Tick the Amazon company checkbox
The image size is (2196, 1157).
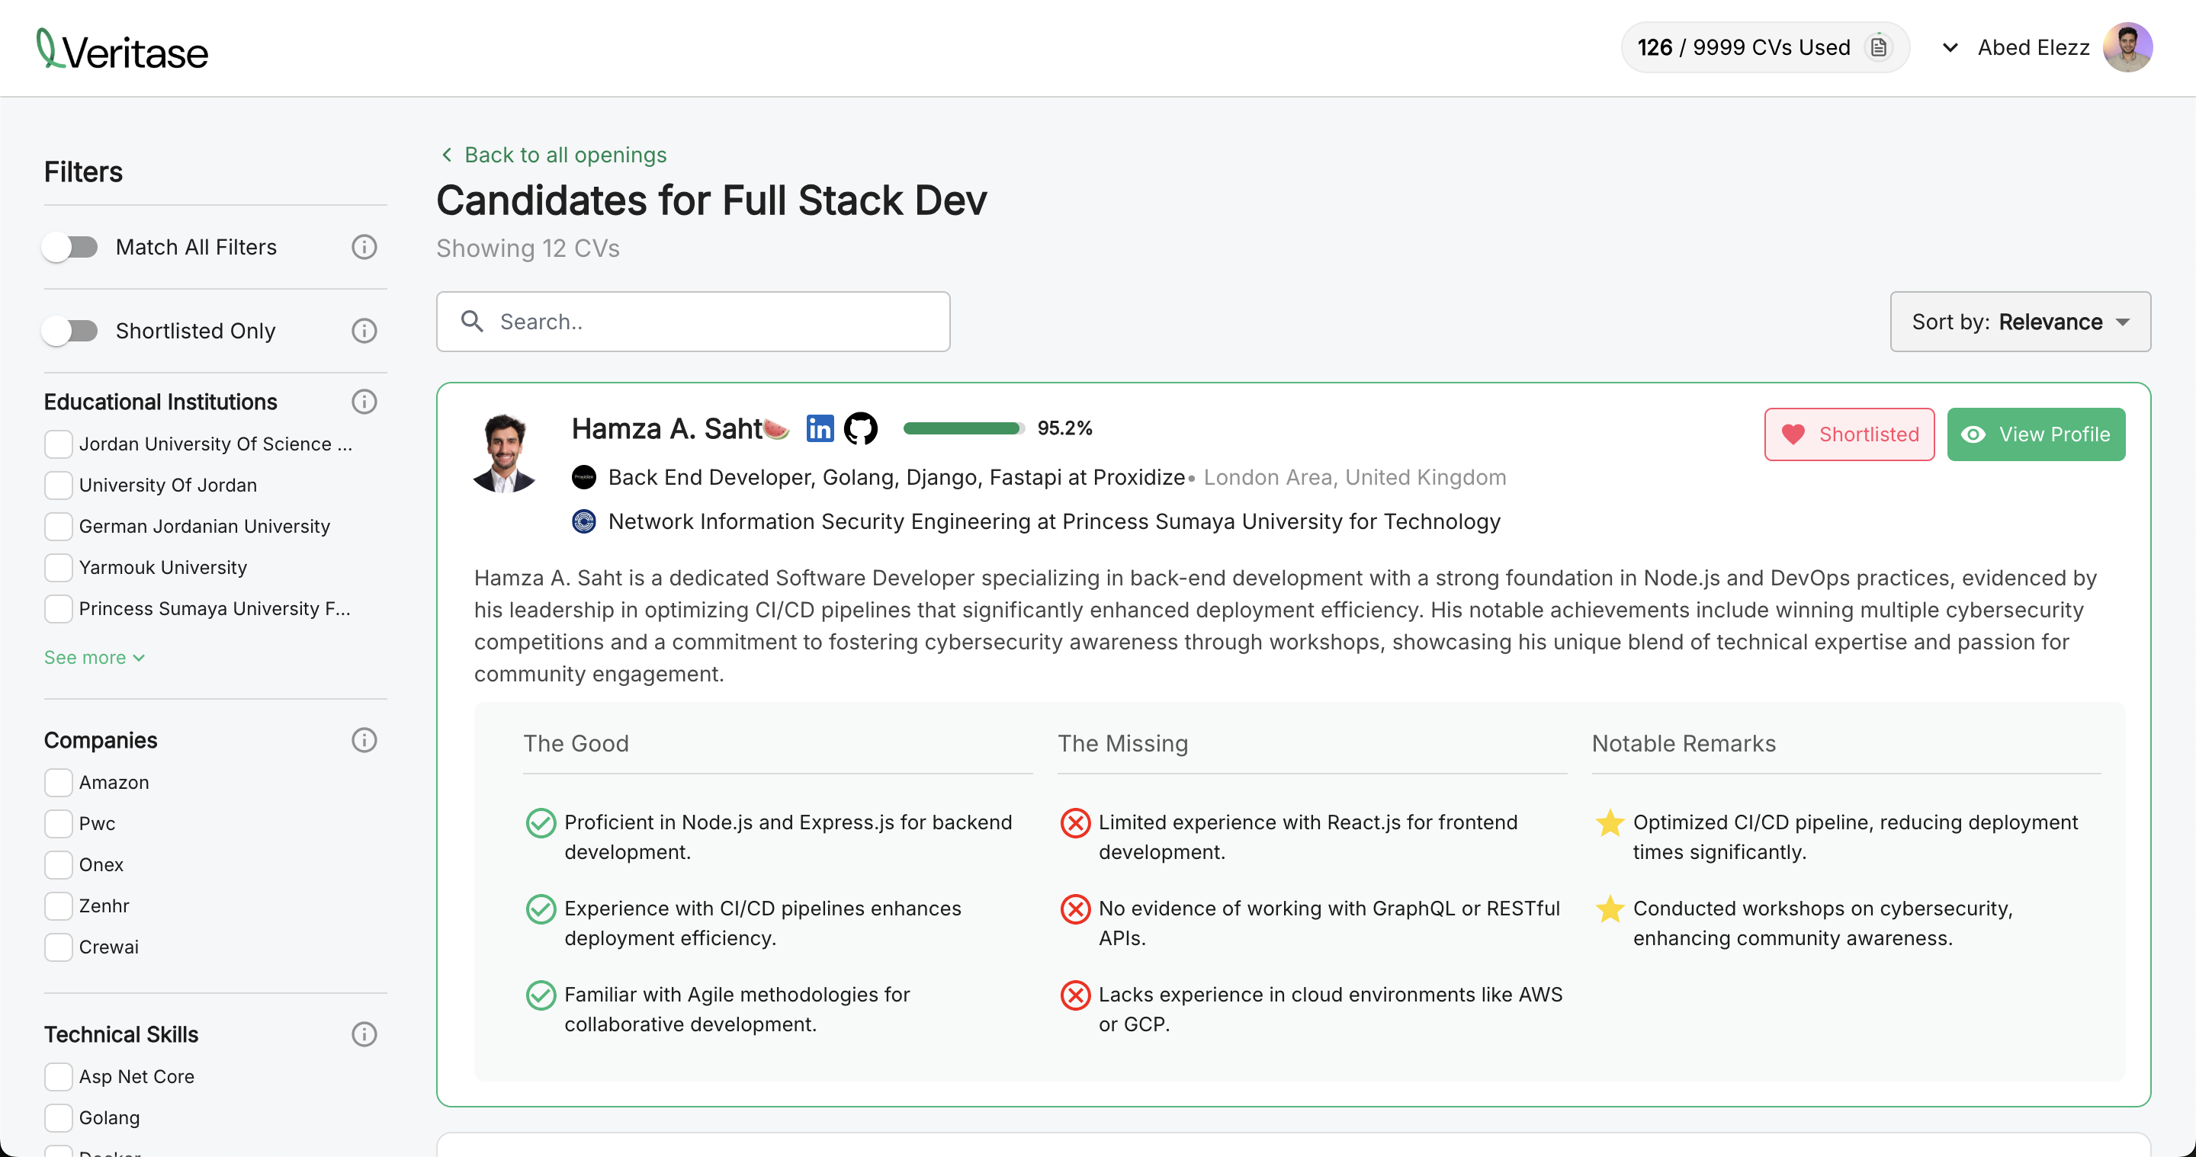[x=59, y=782]
